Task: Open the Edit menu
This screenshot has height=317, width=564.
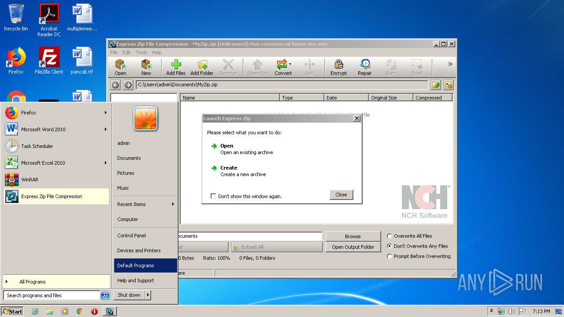Action: coord(126,52)
